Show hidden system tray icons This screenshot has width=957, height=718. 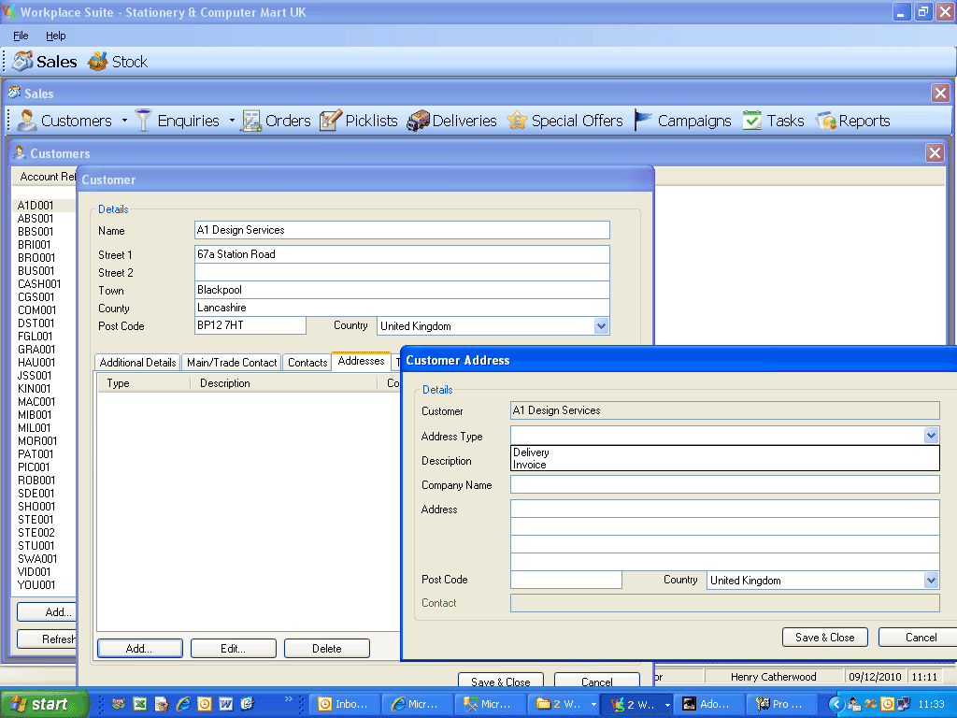[x=836, y=704]
